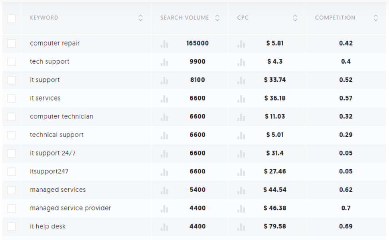Select the computer repair row checkbox
The width and height of the screenshot is (389, 240).
[12, 43]
